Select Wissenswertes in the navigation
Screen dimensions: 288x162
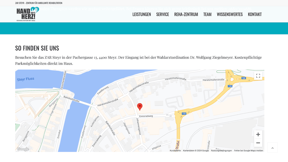pos(230,14)
